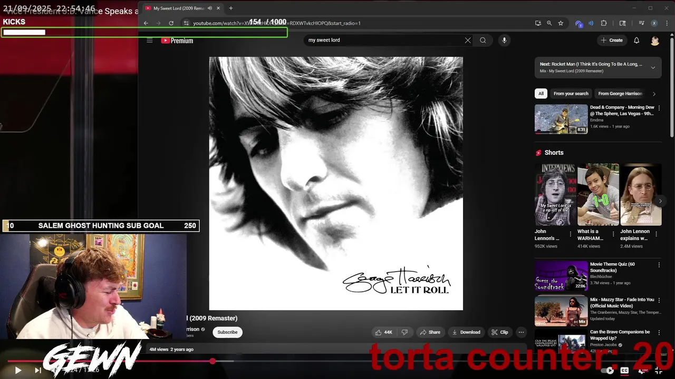Open What is a WARHAMMER short thumbnail
Viewport: 675px width, 379px height.
point(598,194)
